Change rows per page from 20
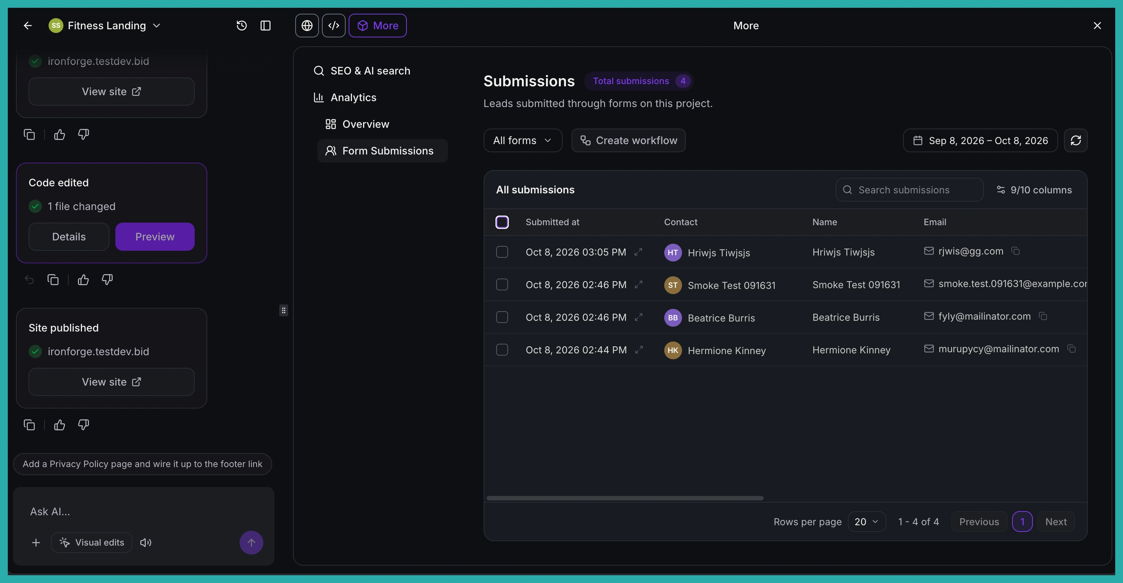The width and height of the screenshot is (1123, 583). (x=866, y=522)
